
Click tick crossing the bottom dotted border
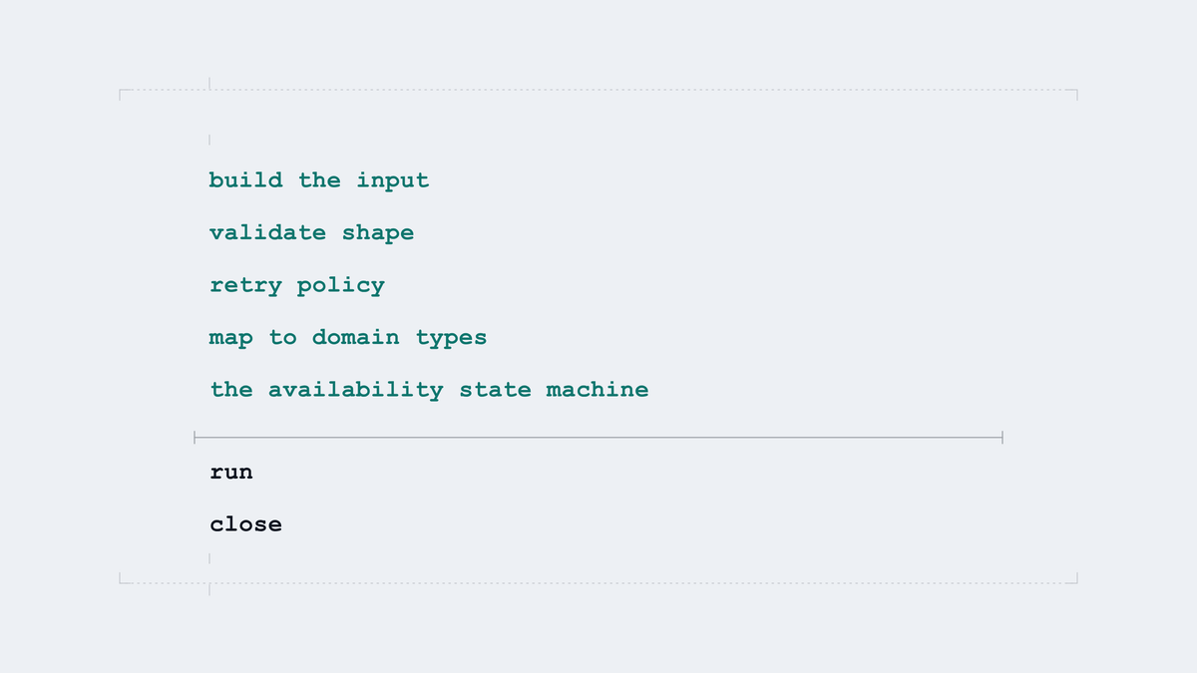click(x=209, y=589)
